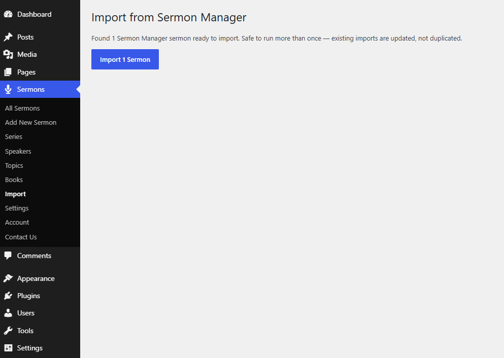Open All Sermons submenu link
Screen dimensions: 504x358
click(22, 108)
